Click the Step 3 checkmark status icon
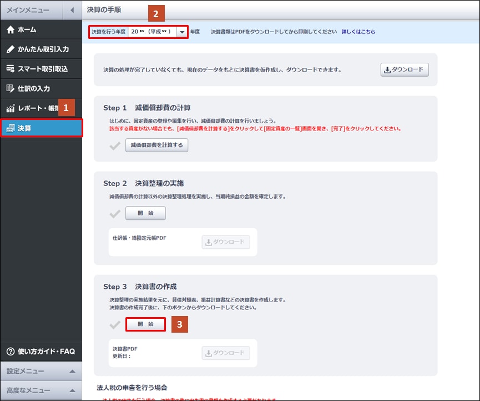Image resolution: width=480 pixels, height=401 pixels. coord(115,324)
